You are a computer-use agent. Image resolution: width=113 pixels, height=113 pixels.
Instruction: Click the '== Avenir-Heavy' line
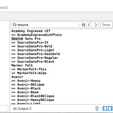(x=26, y=81)
